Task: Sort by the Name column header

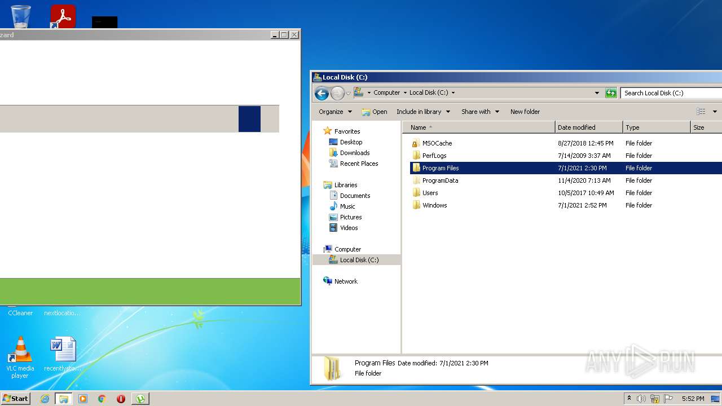Action: (479, 127)
